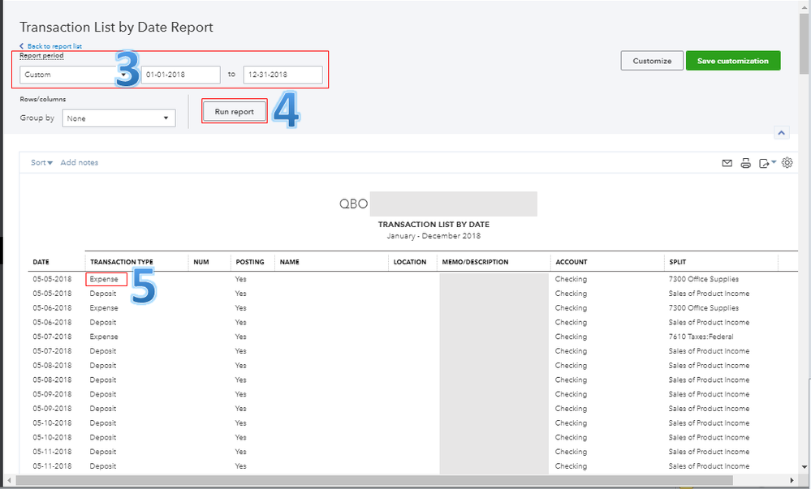811x489 pixels.
Task: Print the report using the printer icon
Action: click(x=745, y=163)
